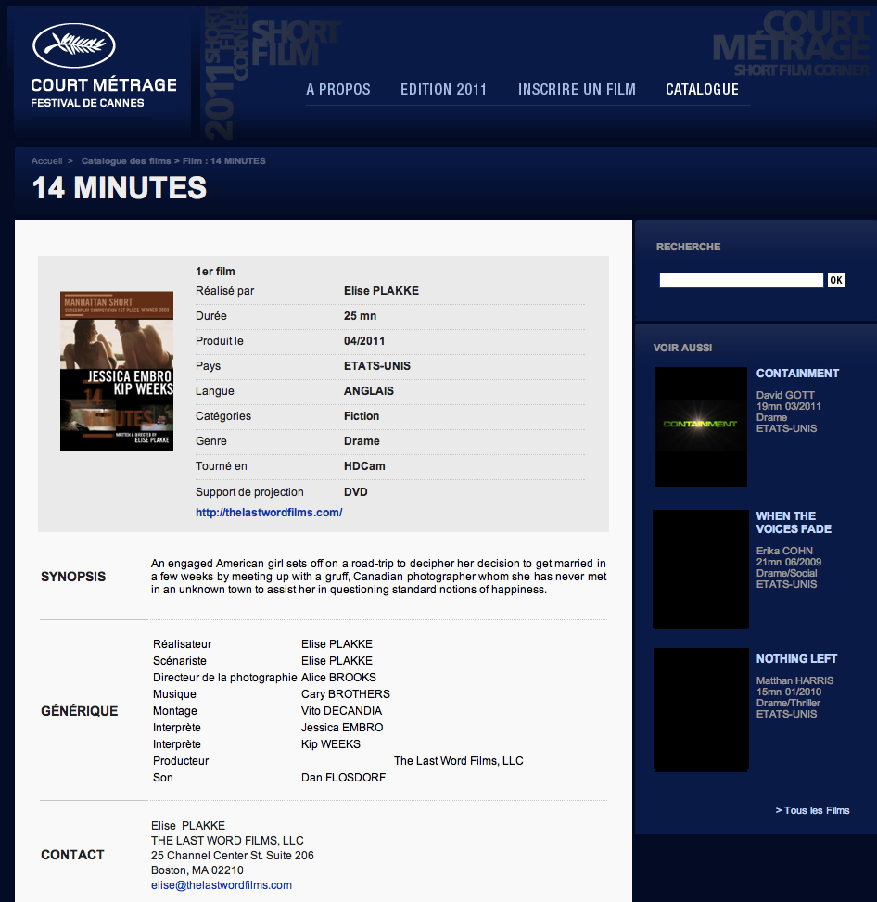The height and width of the screenshot is (902, 877).
Task: Email elise@thelastwordfilms.com contact link
Action: pos(222,885)
